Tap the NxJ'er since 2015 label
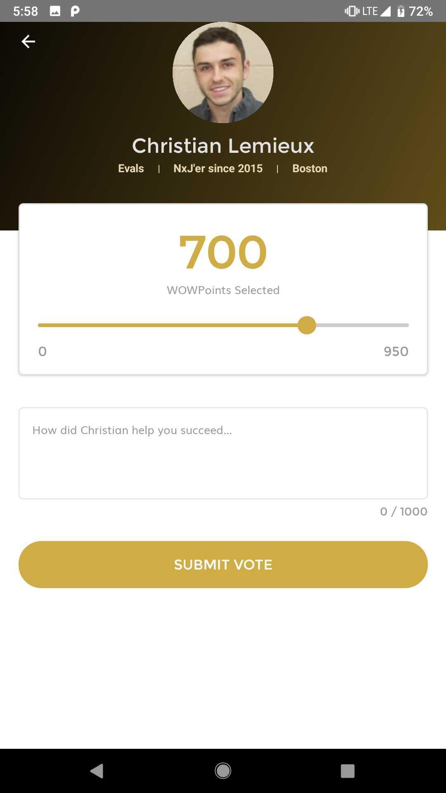Image resolution: width=446 pixels, height=793 pixels. 218,169
